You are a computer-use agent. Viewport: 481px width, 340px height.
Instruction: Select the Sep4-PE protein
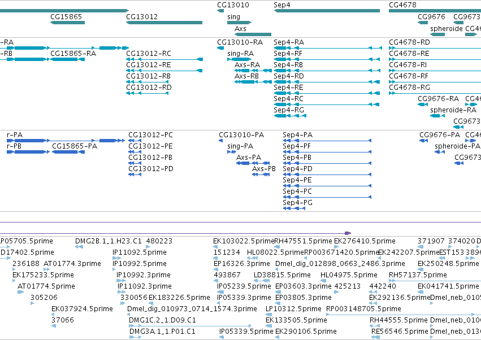[x=327, y=186]
